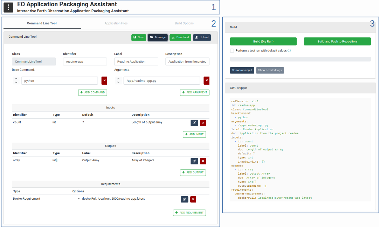Viewport: 380px width, 227px height.
Task: Open the Build Options tab
Action: coord(184,23)
